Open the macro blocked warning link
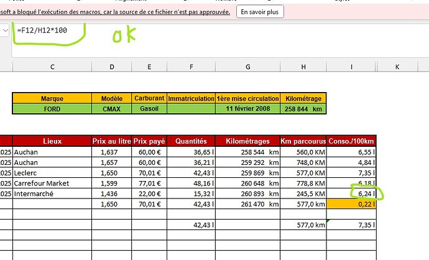 pos(115,12)
